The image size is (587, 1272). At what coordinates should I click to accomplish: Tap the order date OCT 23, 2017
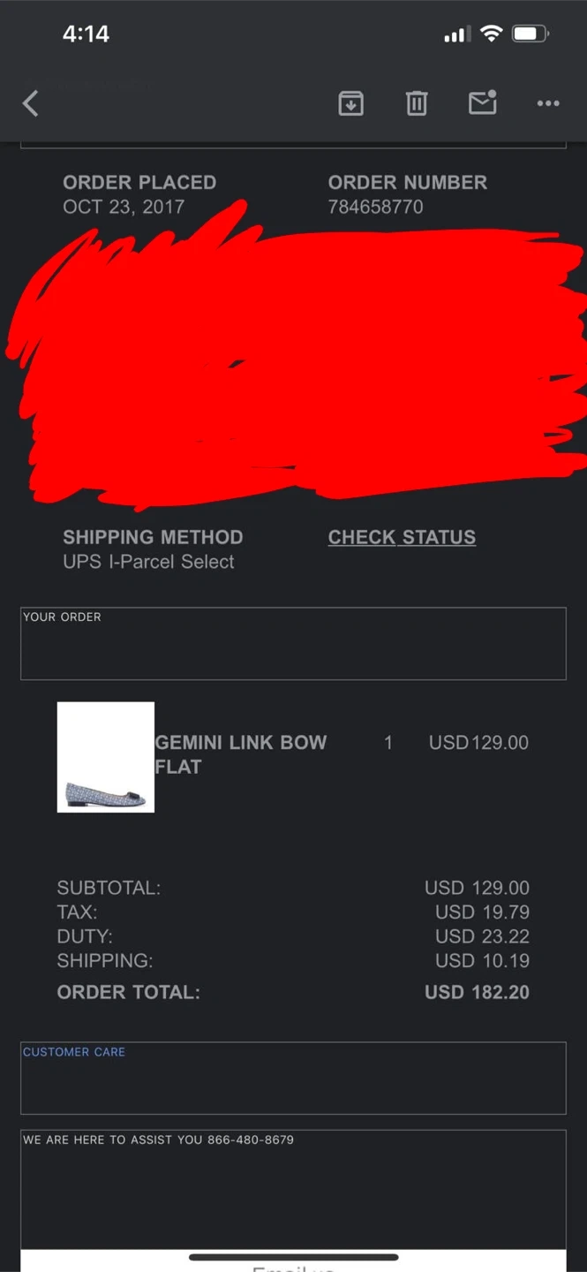pyautogui.click(x=124, y=207)
